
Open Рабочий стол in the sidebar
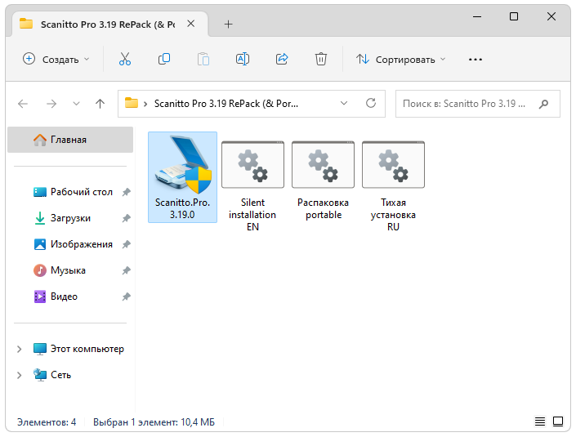click(73, 192)
